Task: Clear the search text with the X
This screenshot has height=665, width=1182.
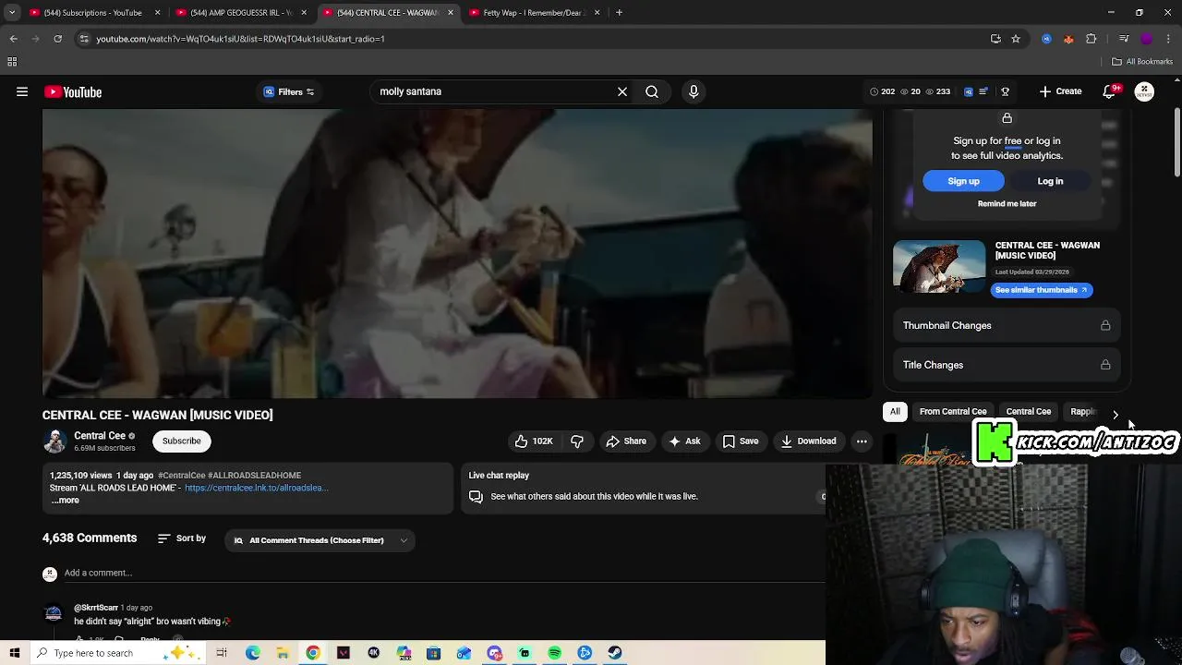Action: [622, 91]
